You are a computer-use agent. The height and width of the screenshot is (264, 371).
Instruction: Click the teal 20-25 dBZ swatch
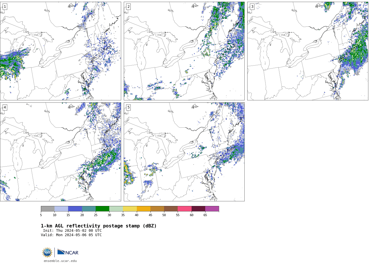[89, 209]
